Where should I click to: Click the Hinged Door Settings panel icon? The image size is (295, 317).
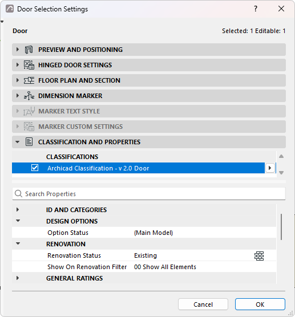(29, 65)
